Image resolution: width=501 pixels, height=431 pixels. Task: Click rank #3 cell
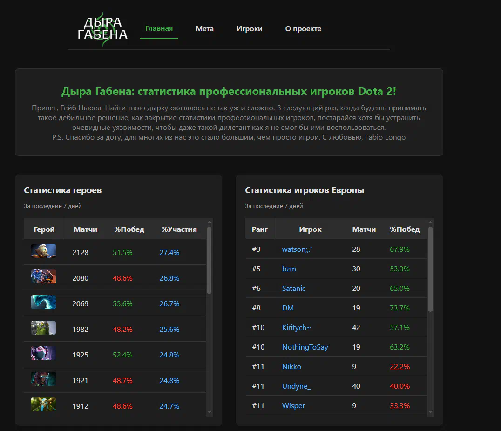point(256,249)
